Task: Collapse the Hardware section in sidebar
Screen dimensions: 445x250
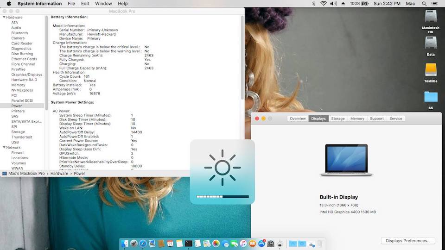Action: (x=4, y=17)
